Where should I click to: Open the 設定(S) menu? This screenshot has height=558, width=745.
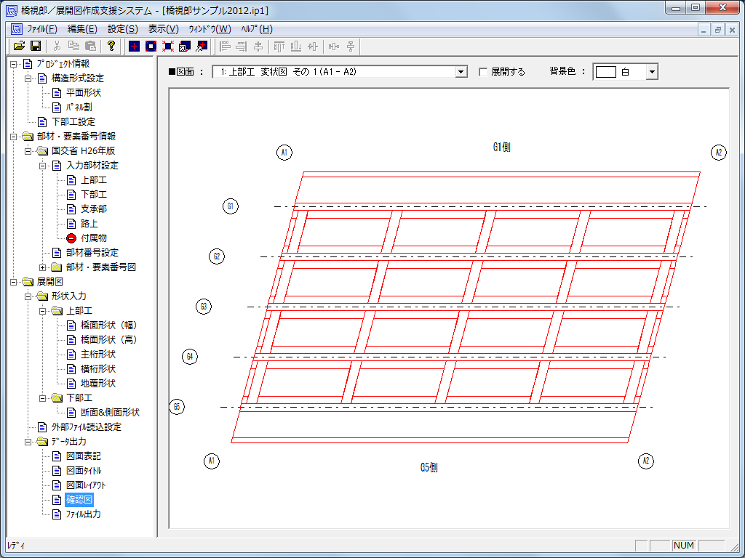(x=122, y=29)
